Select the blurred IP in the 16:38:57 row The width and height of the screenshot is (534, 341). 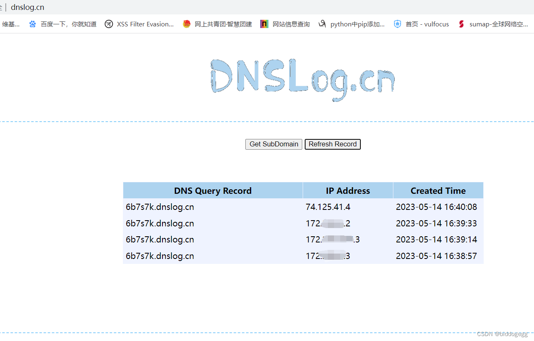(328, 256)
